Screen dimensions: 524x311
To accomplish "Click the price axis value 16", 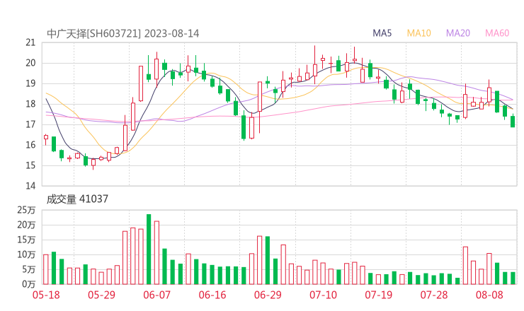I will [30, 145].
